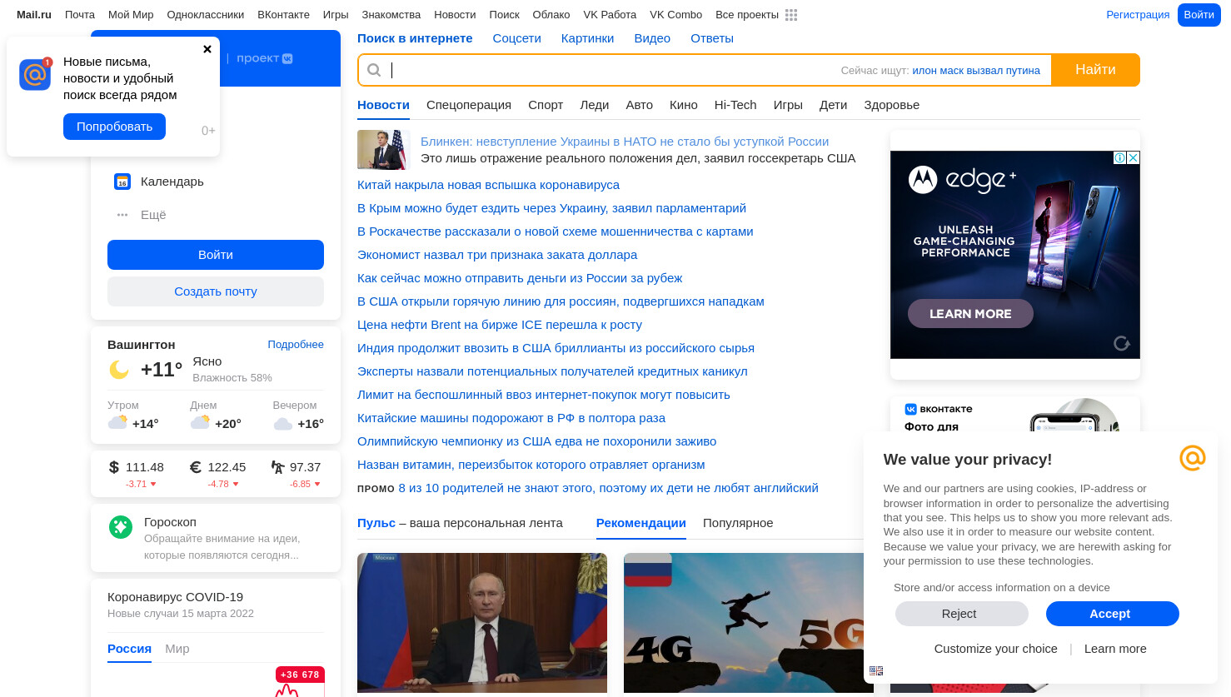Image resolution: width=1231 pixels, height=697 pixels.
Task: Open the Blinken news thumbnail
Action: click(x=384, y=150)
